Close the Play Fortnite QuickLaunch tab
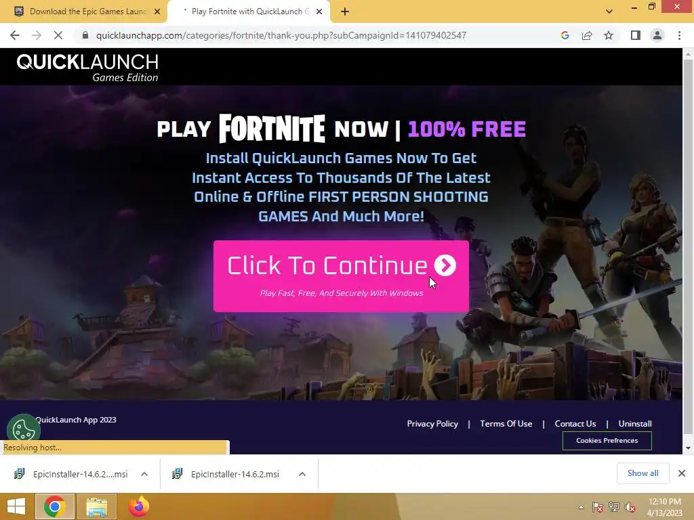This screenshot has width=694, height=520. coord(319,12)
